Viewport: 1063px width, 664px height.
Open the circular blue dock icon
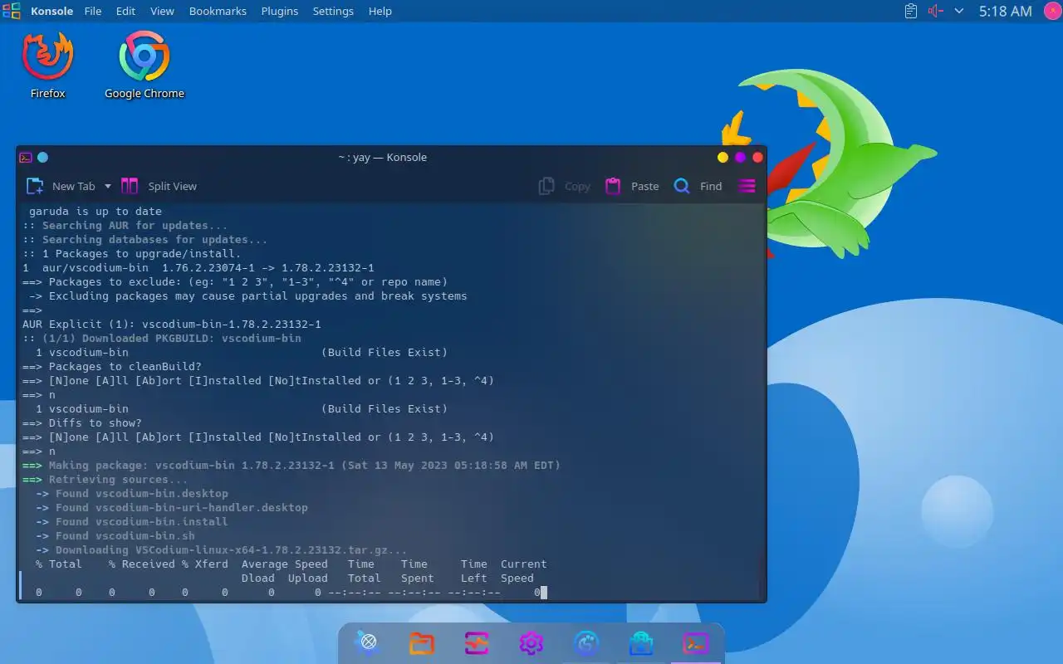point(586,642)
